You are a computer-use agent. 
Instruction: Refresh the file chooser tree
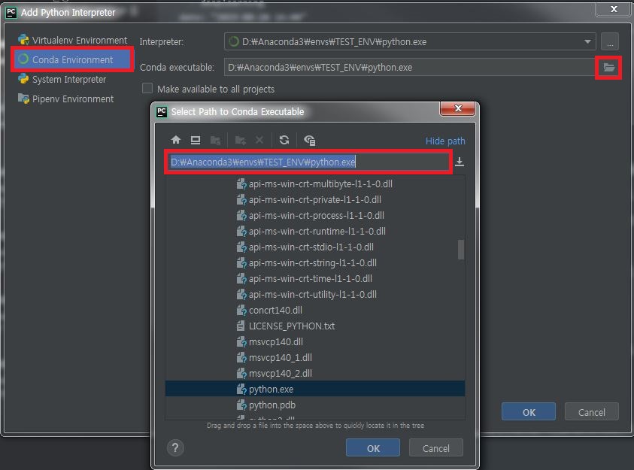pos(284,140)
